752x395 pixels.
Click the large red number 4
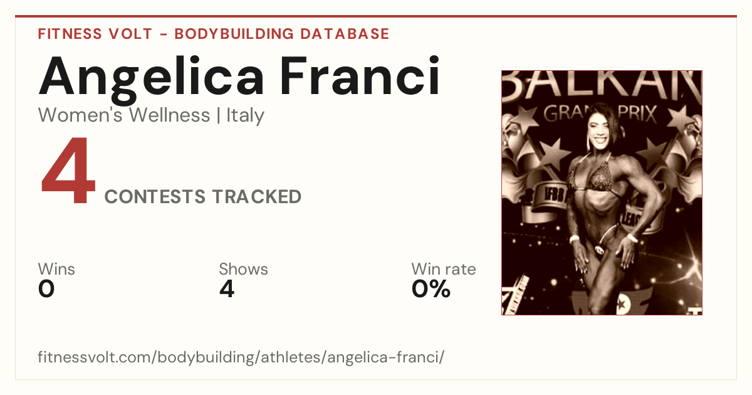pos(68,172)
